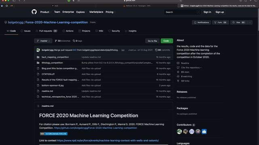The height and width of the screenshot is (145, 259).
Task: Open bottom-sponsor-6.jpg file
Action: (53, 85)
